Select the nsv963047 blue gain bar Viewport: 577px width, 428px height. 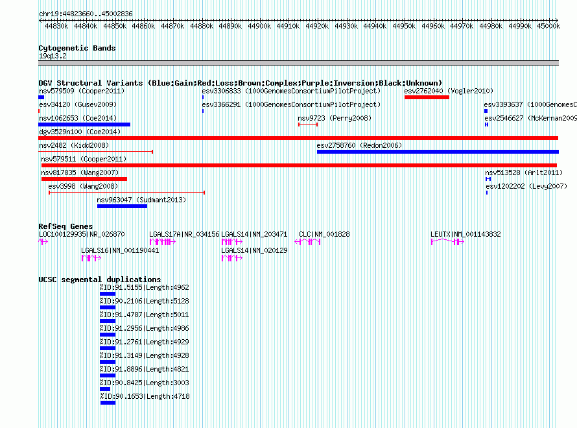pyautogui.click(x=122, y=206)
